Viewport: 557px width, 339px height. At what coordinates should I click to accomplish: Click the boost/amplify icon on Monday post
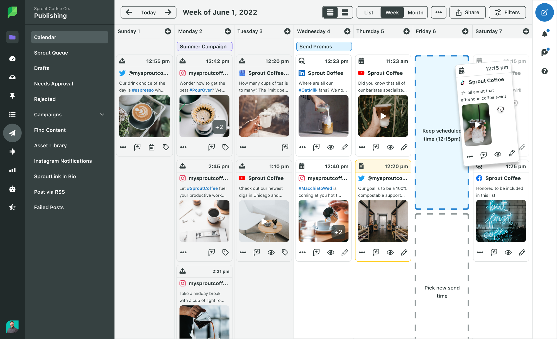(x=212, y=147)
